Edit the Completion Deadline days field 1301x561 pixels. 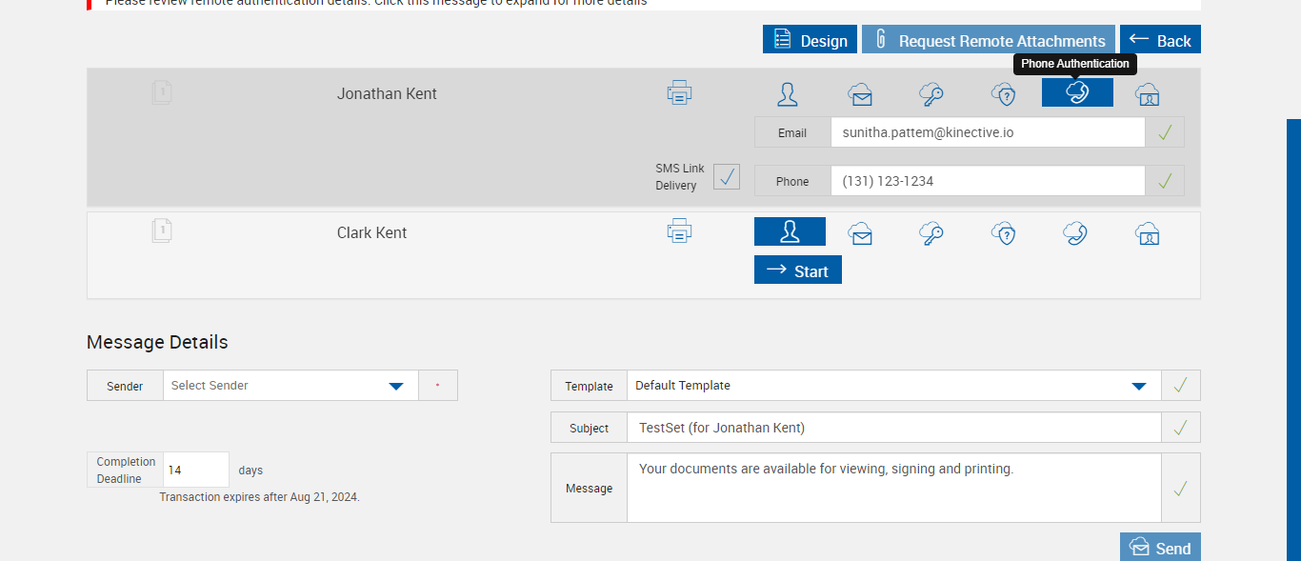pyautogui.click(x=196, y=470)
